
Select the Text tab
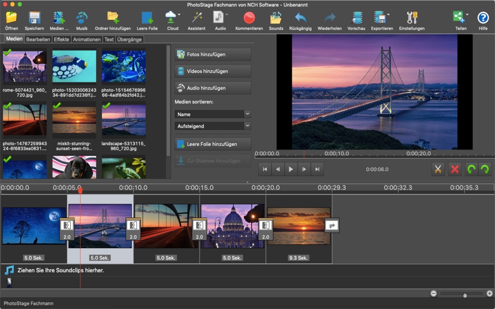pyautogui.click(x=109, y=40)
